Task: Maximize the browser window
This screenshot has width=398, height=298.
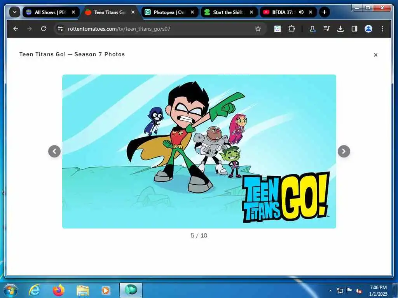Action: pos(368,8)
